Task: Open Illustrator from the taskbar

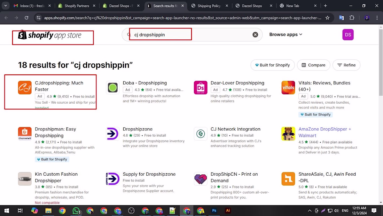Action: click(228, 210)
